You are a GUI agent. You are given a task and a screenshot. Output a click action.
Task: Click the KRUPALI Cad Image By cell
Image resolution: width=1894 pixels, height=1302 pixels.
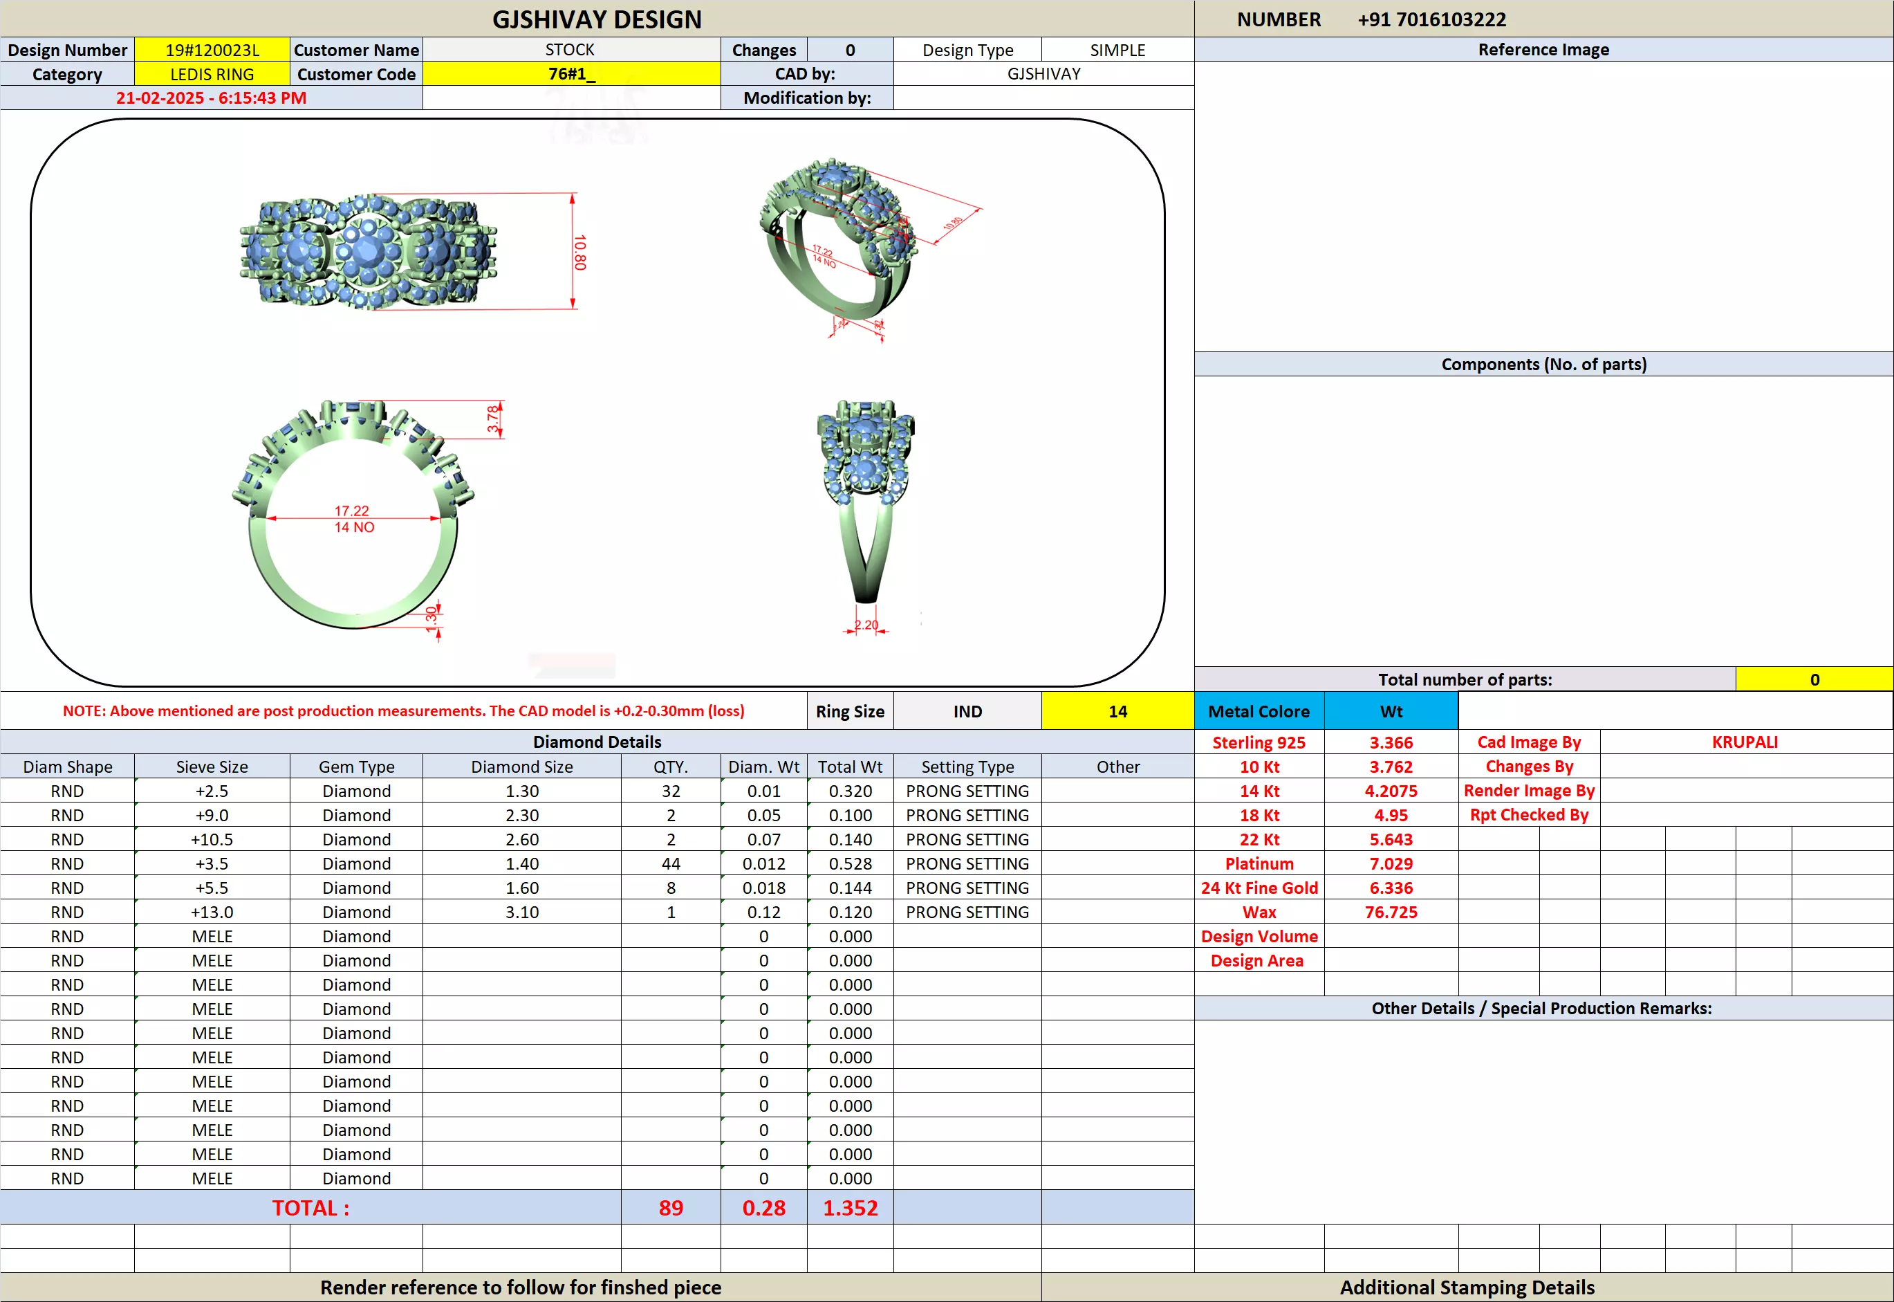(1744, 742)
